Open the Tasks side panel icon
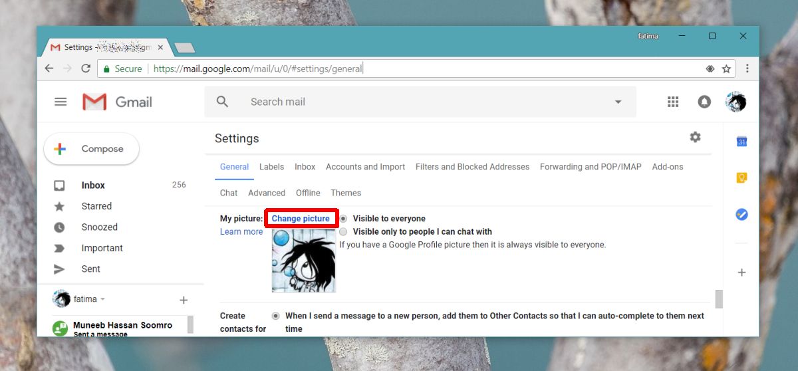 click(742, 215)
